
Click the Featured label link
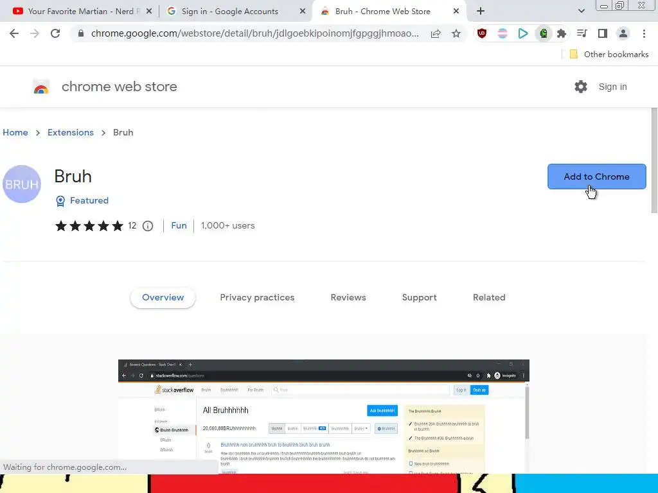[x=89, y=201]
